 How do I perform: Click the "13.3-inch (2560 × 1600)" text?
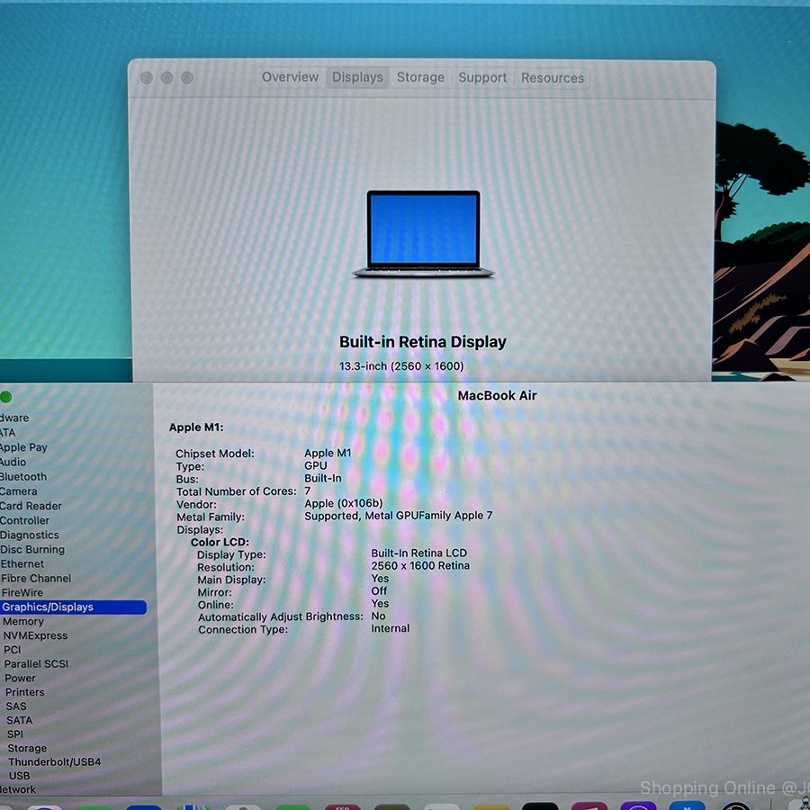pyautogui.click(x=401, y=365)
